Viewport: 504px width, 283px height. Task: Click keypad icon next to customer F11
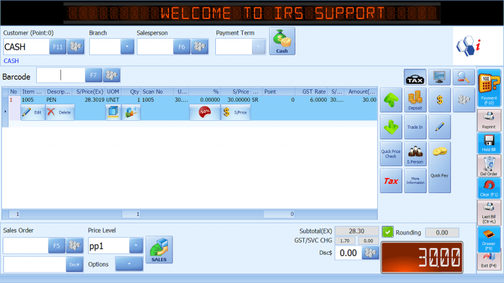[x=75, y=47]
